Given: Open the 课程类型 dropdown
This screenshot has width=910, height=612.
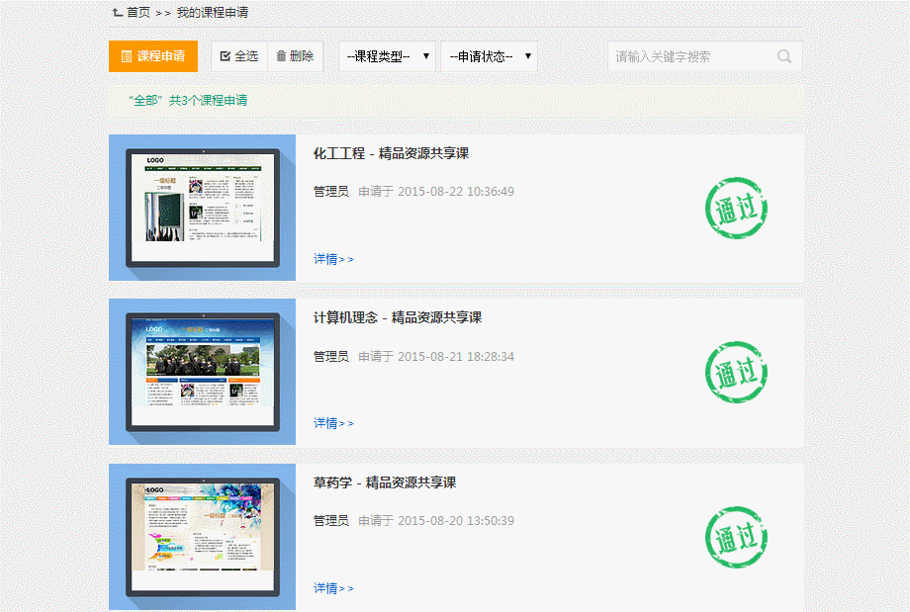Looking at the screenshot, I should click(387, 56).
